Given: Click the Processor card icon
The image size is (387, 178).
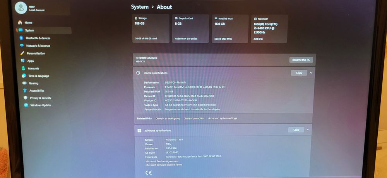Looking at the screenshot, I should tap(255, 18).
